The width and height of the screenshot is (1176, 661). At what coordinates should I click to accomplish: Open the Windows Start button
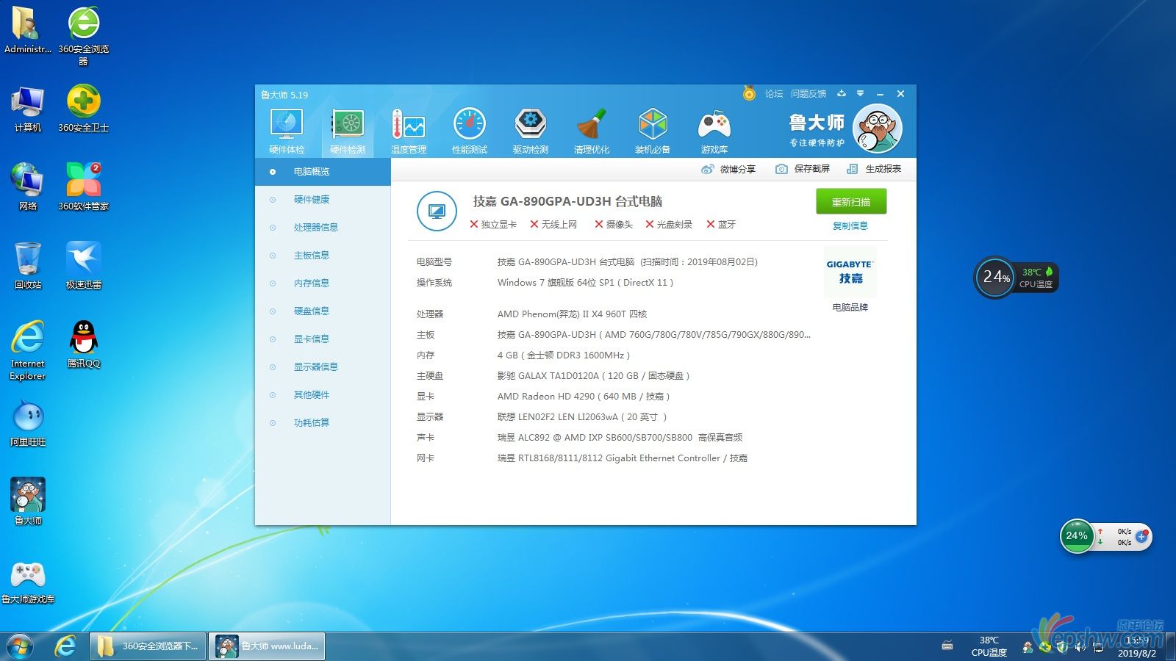point(20,646)
